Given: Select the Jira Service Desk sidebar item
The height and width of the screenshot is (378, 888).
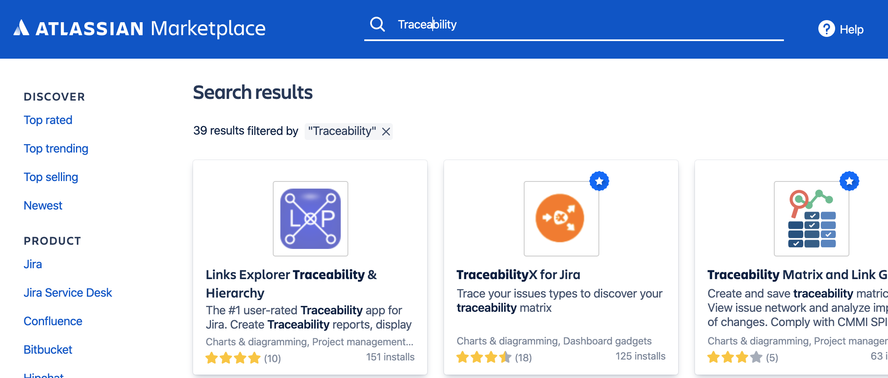Looking at the screenshot, I should [68, 293].
